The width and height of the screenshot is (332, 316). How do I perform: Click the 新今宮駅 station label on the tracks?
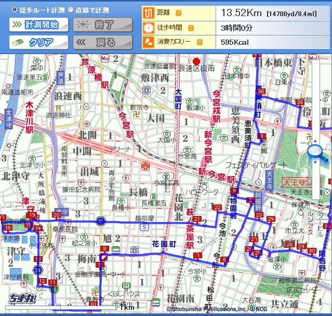217,176
